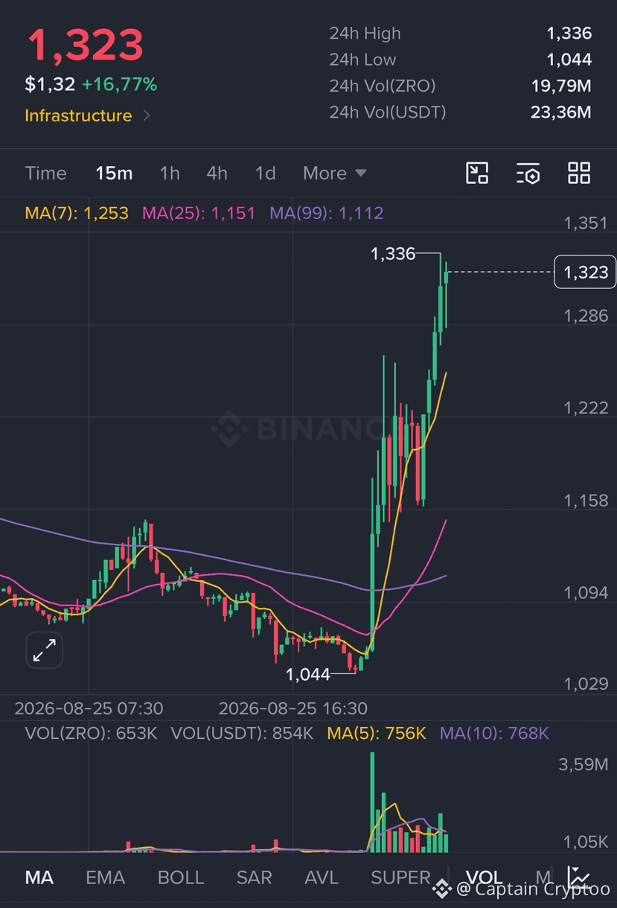Switch to the 15m interval
This screenshot has height=908, width=617.
pos(114,173)
